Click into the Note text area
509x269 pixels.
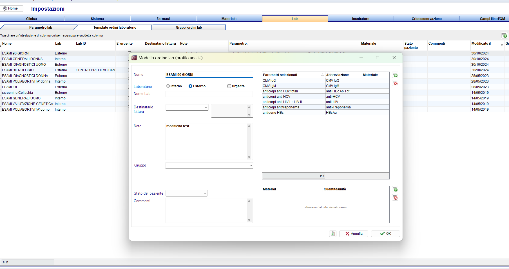[206, 142]
